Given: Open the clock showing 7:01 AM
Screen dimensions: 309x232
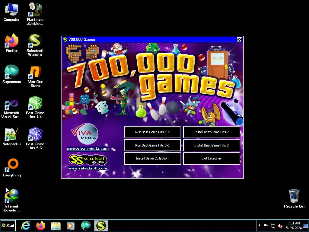Looking at the screenshot, I should [294, 225].
